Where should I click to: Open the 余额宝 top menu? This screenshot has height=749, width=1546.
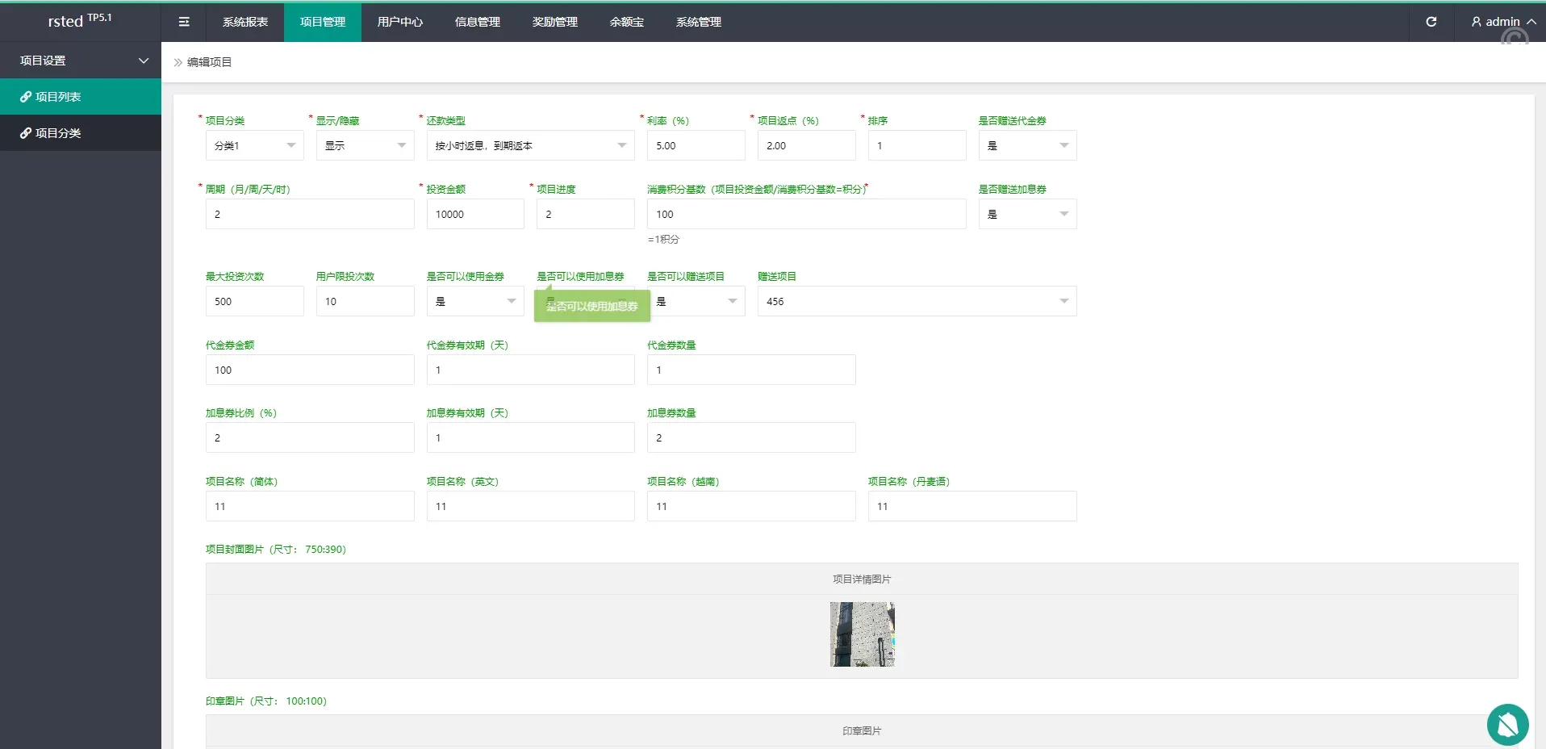click(x=627, y=22)
